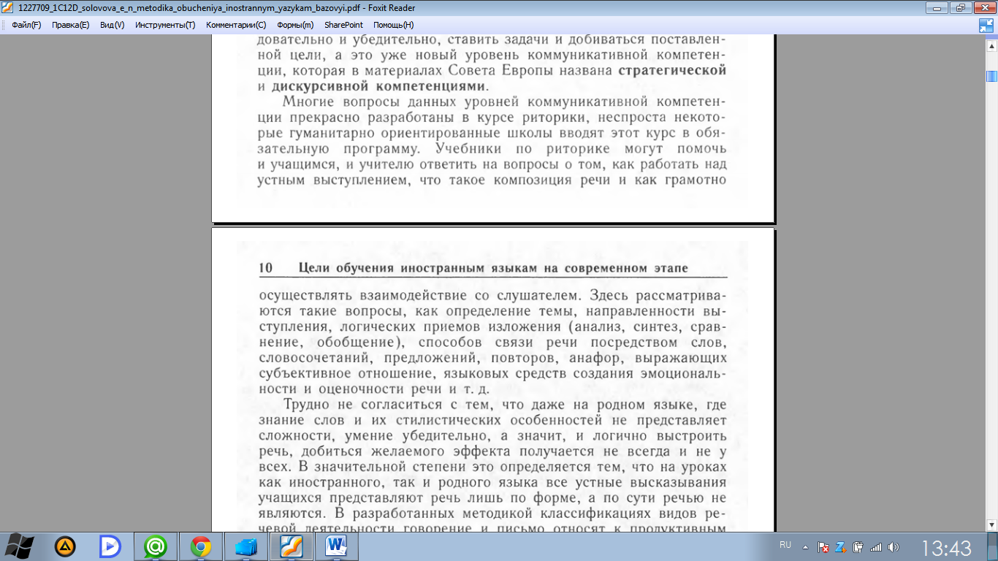Click the line starting "устным выступлением, что такое композиция"
Image resolution: width=998 pixels, height=561 pixels.
click(x=492, y=179)
